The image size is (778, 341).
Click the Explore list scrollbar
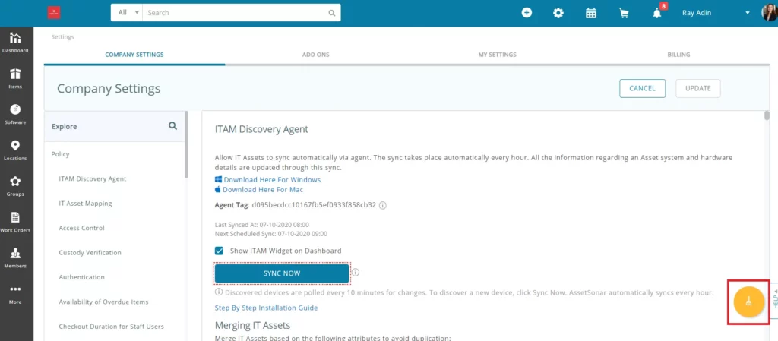pyautogui.click(x=186, y=145)
